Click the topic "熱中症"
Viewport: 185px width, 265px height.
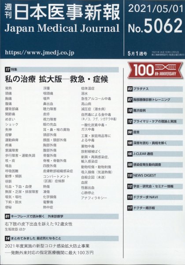[48, 207]
